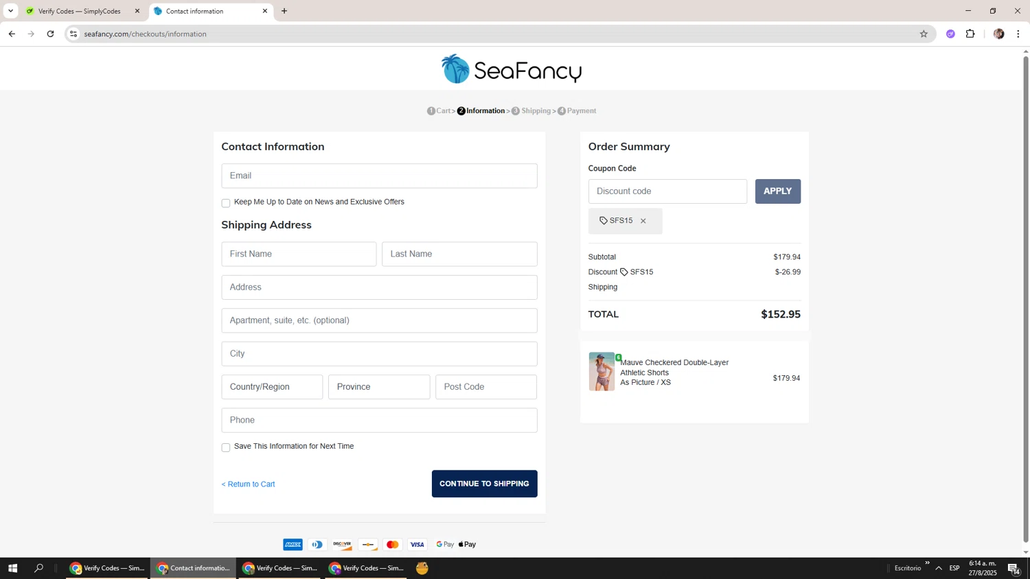
Task: Reload the checkout page
Action: pyautogui.click(x=50, y=34)
